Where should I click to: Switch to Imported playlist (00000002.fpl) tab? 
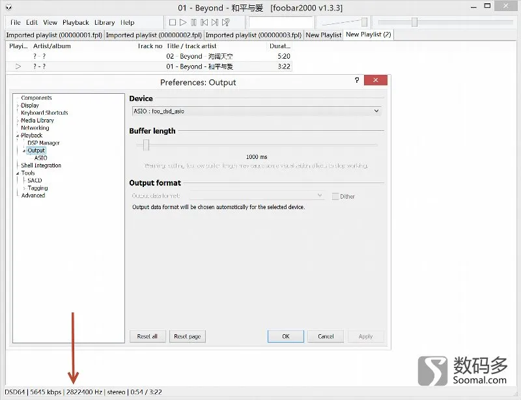click(154, 35)
